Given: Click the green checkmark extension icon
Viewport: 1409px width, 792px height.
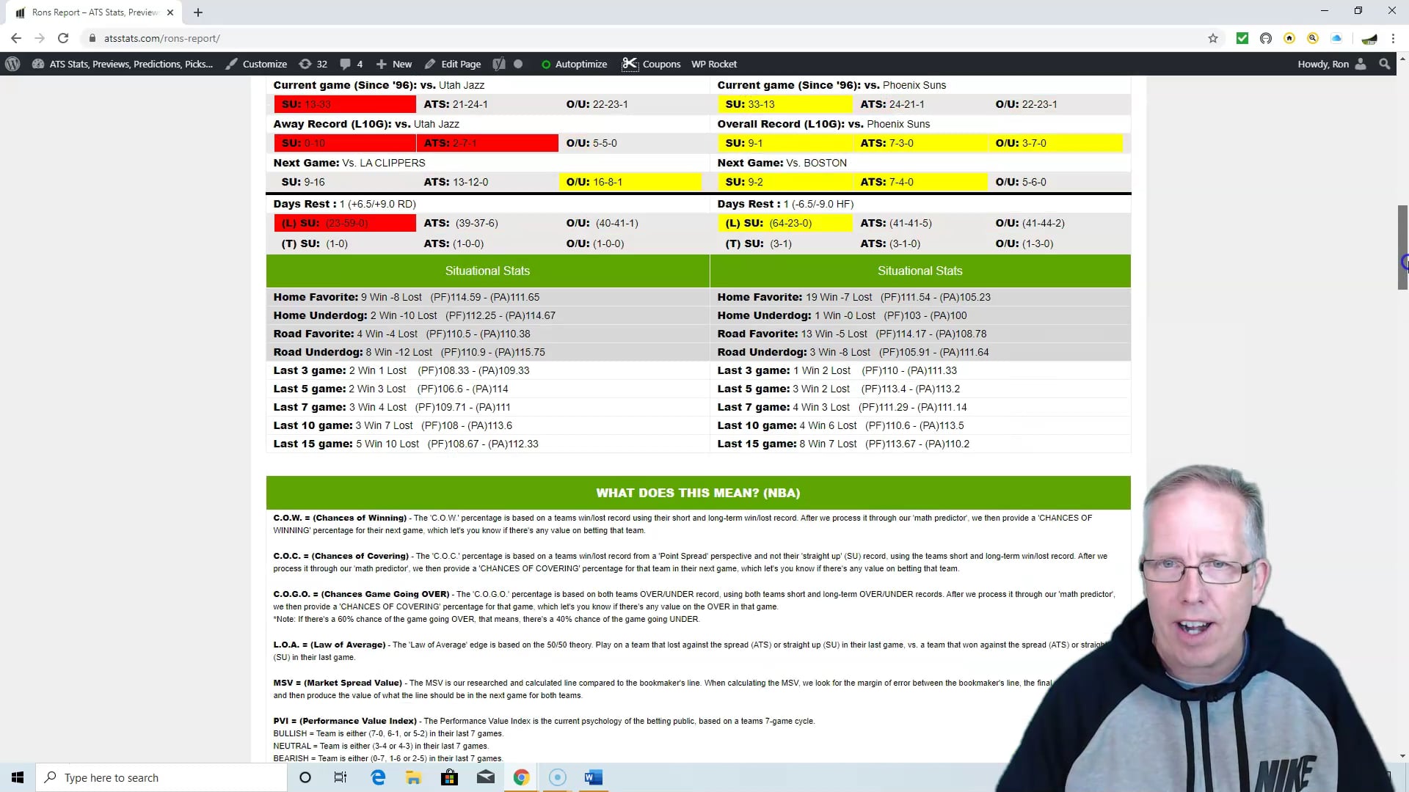Looking at the screenshot, I should click(x=1242, y=38).
